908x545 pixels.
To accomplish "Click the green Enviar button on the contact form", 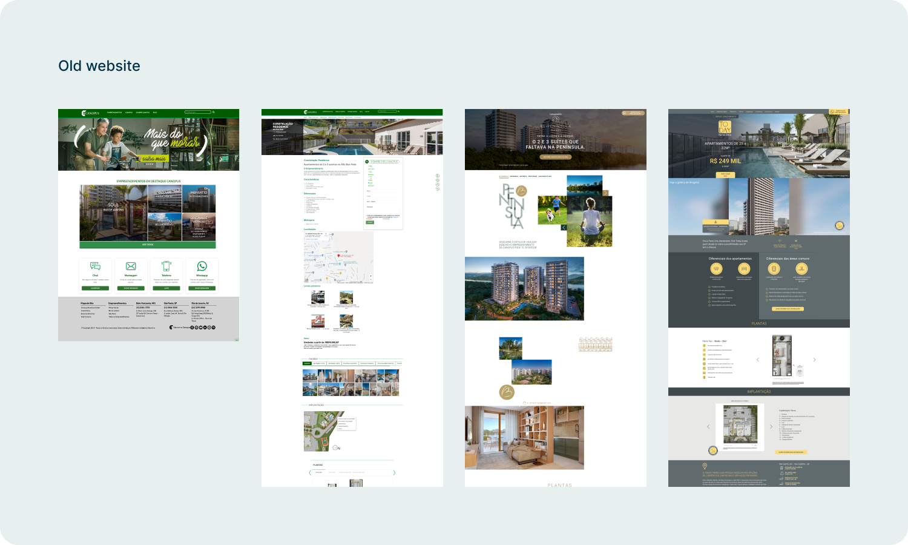I will click(370, 222).
